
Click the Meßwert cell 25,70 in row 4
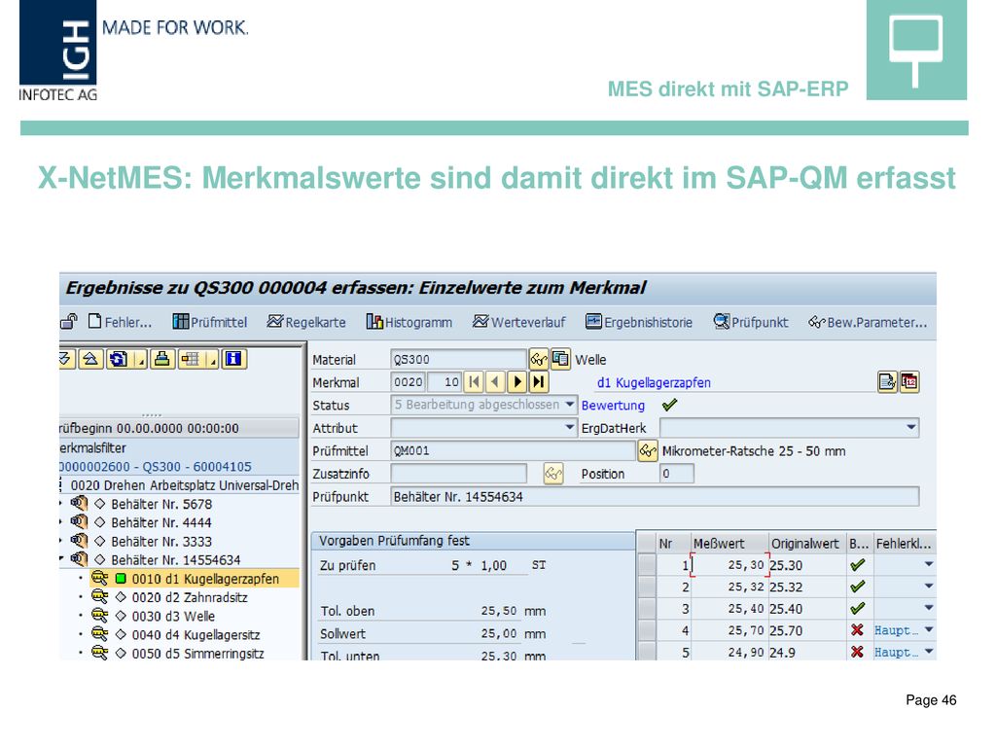coord(729,630)
